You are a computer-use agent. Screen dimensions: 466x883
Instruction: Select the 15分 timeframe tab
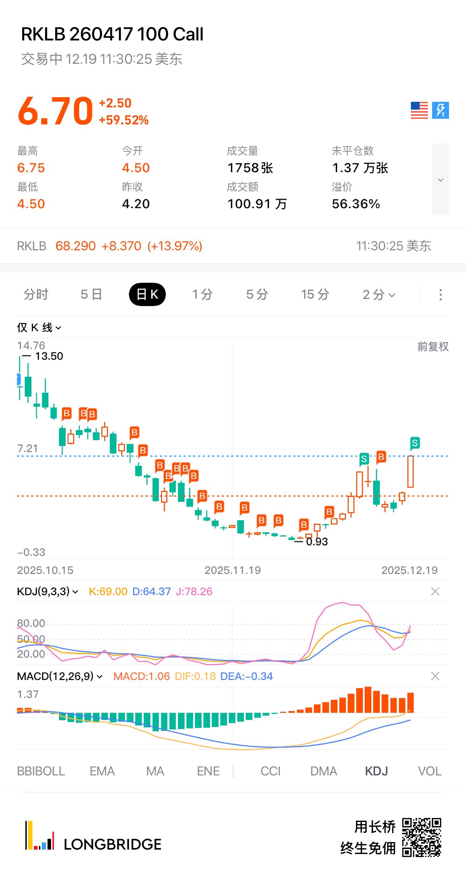click(315, 295)
